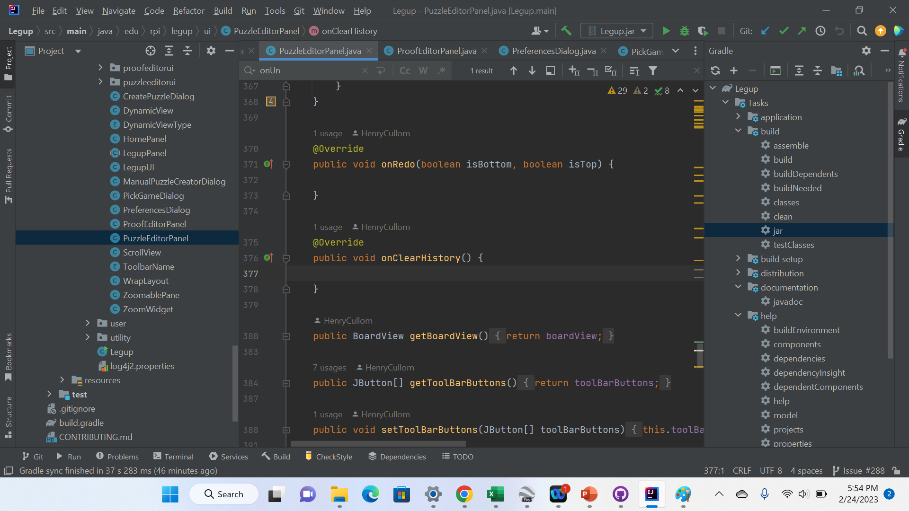
Task: Open Gradle panel settings gear
Action: coord(866,51)
